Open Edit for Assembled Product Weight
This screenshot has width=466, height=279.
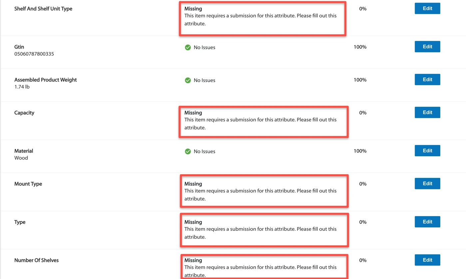click(x=427, y=79)
